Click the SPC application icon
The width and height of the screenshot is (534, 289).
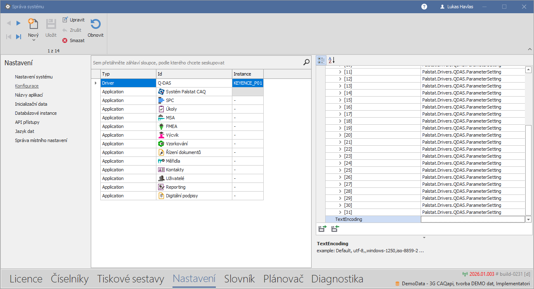pyautogui.click(x=162, y=100)
